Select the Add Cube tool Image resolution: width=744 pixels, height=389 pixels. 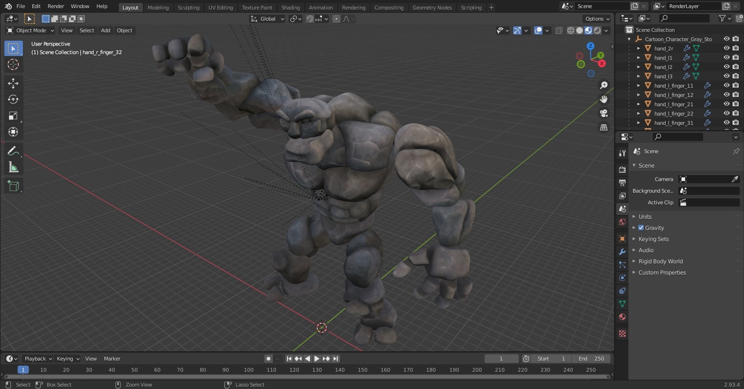click(x=13, y=186)
